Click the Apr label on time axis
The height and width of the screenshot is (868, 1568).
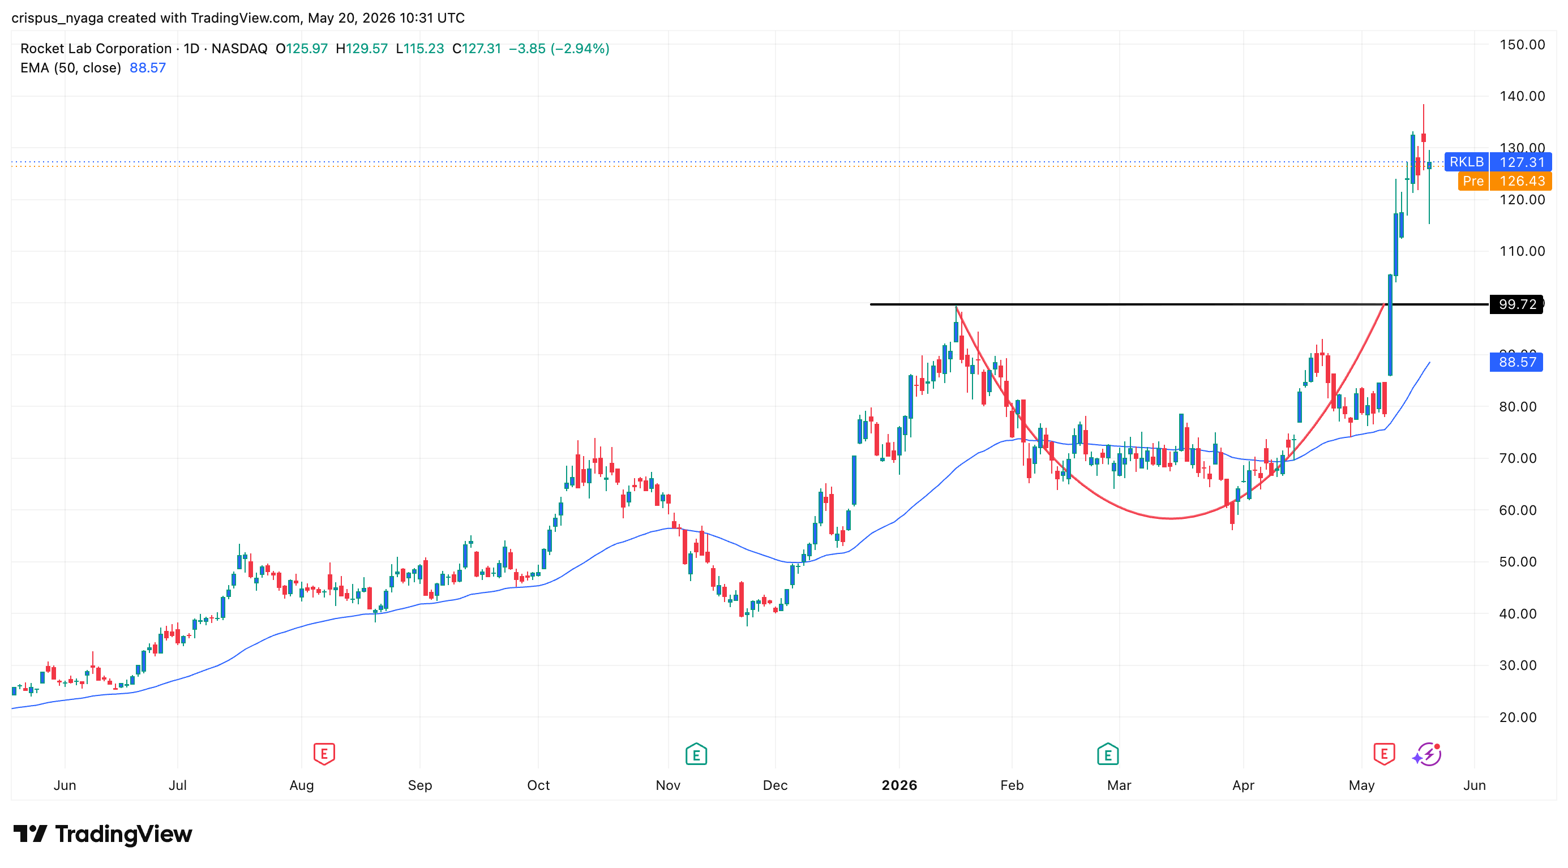[x=1243, y=785]
